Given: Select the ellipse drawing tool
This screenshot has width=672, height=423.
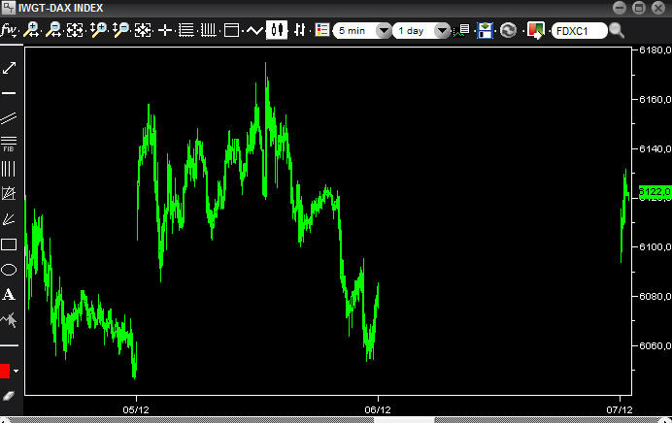Looking at the screenshot, I should point(9,270).
